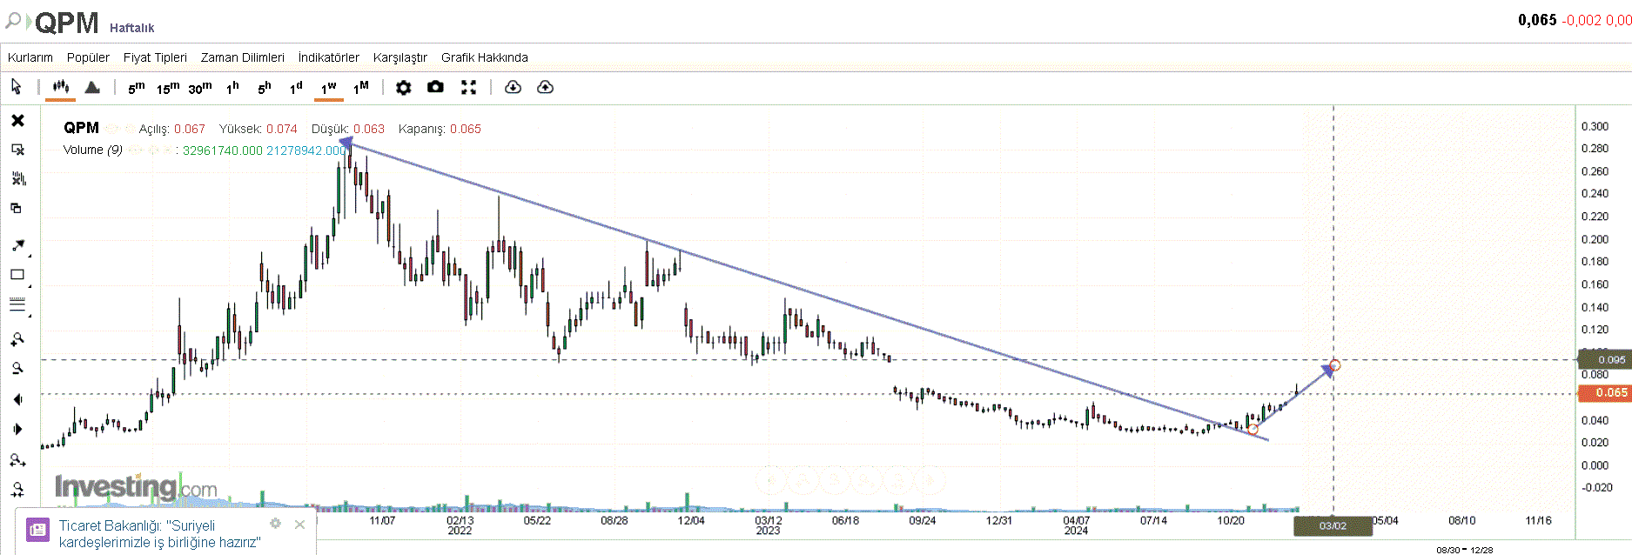Zoom in with magnifier plus icon

pos(17,339)
